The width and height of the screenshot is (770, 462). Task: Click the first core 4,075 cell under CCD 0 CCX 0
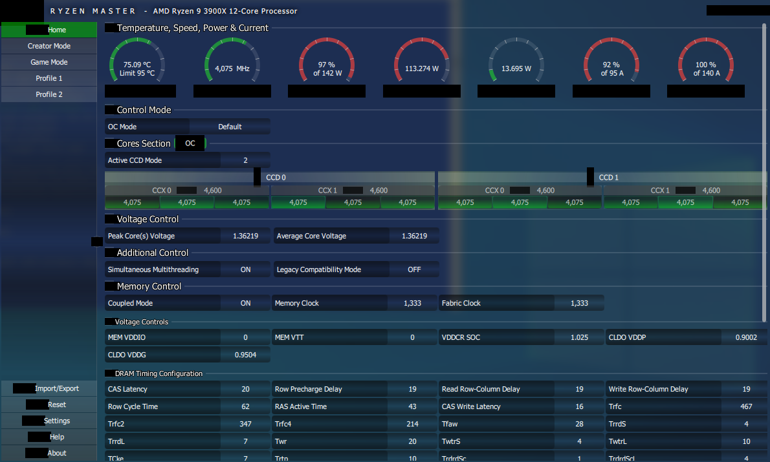coord(132,202)
